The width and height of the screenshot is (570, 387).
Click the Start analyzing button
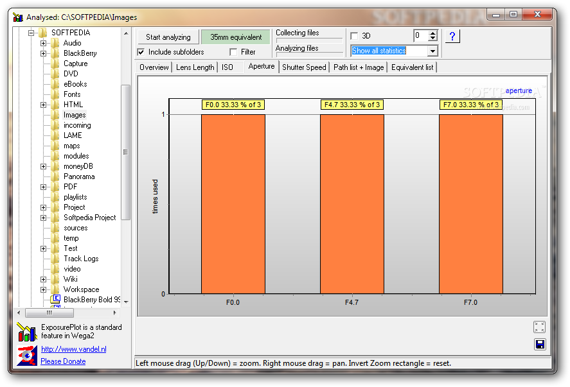coord(168,37)
